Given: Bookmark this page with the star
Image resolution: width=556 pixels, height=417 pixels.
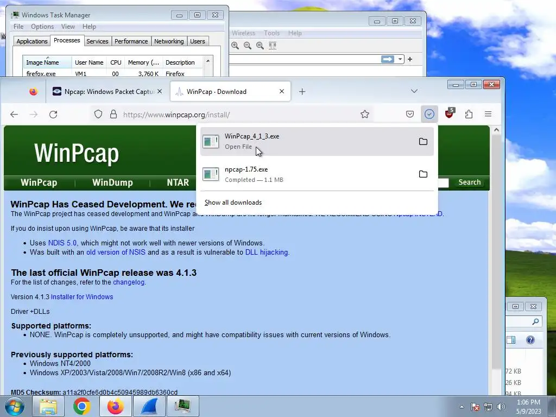Looking at the screenshot, I should pyautogui.click(x=364, y=114).
